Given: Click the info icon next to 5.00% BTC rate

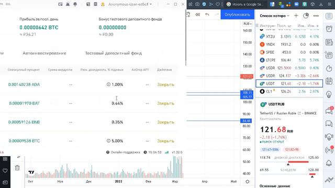Looking at the screenshot, I should [108, 141].
